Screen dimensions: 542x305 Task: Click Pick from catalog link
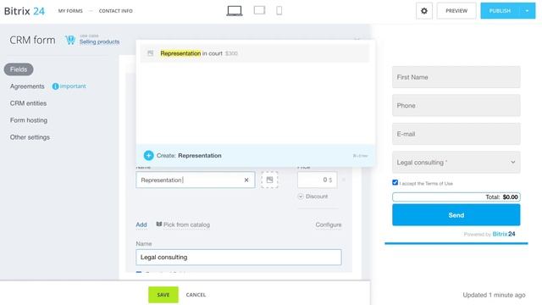tap(186, 225)
